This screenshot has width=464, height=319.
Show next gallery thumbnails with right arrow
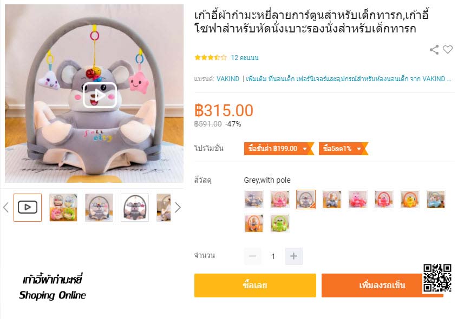coord(178,208)
